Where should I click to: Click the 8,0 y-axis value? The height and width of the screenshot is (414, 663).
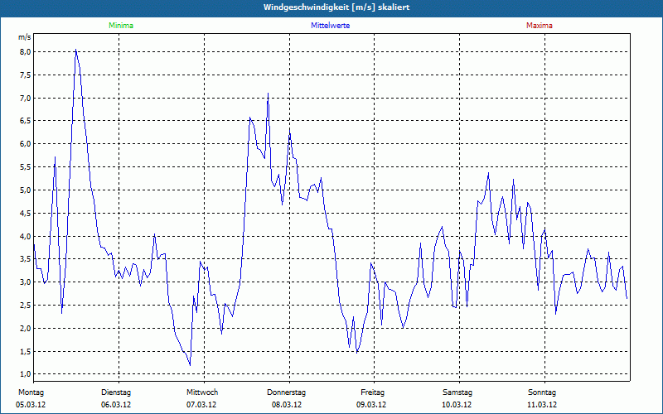25,52
